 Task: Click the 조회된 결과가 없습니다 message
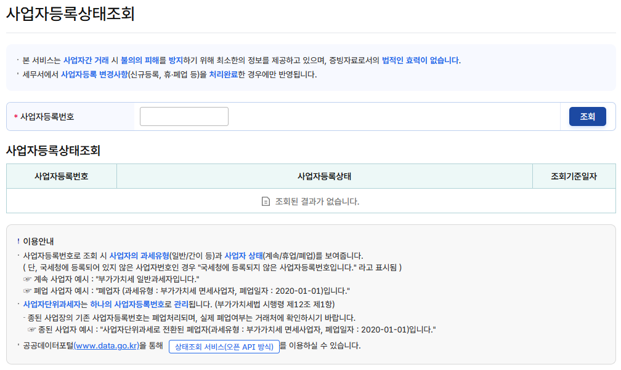coord(317,202)
